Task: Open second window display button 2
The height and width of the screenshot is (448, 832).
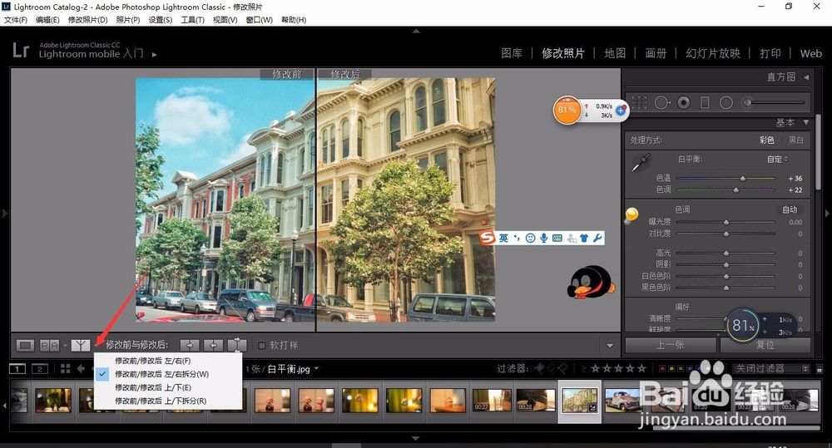Action: 40,368
